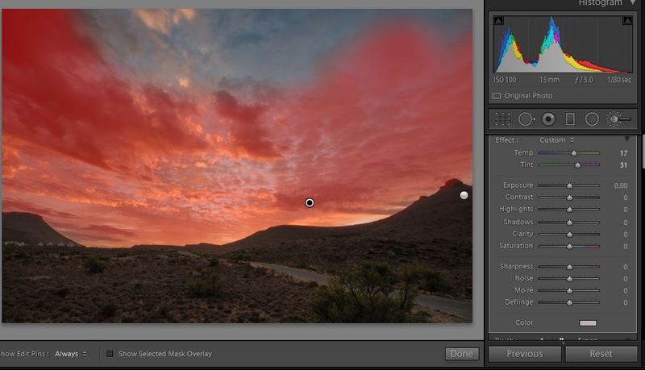Click the Temp slider handle
Image resolution: width=645 pixels, height=370 pixels.
(574, 153)
